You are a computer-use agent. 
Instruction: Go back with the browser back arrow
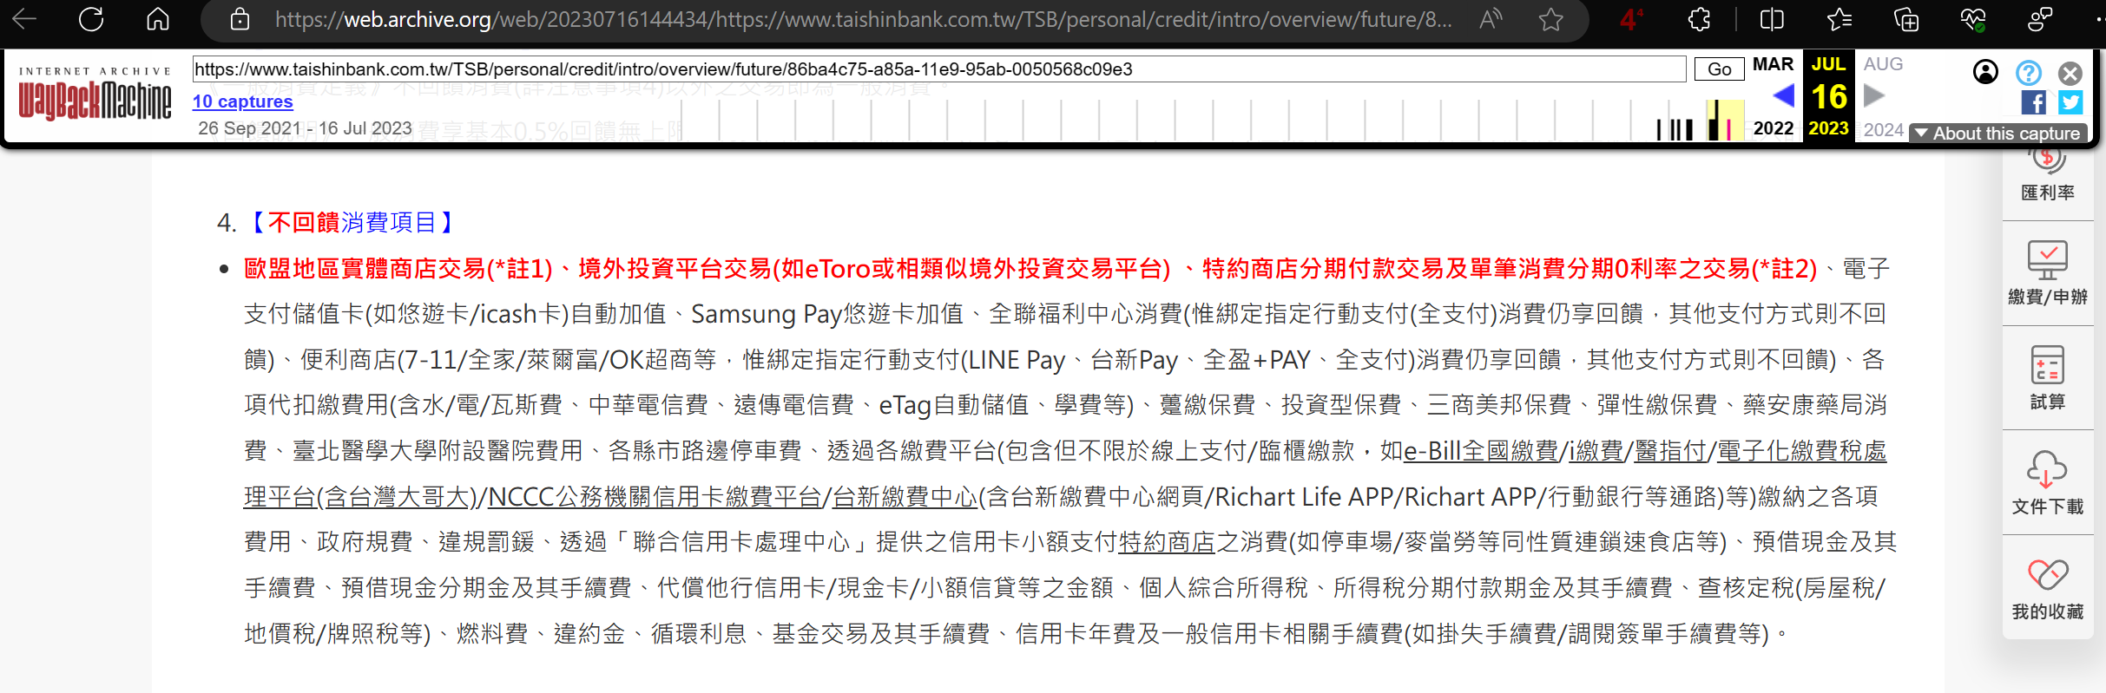click(24, 19)
